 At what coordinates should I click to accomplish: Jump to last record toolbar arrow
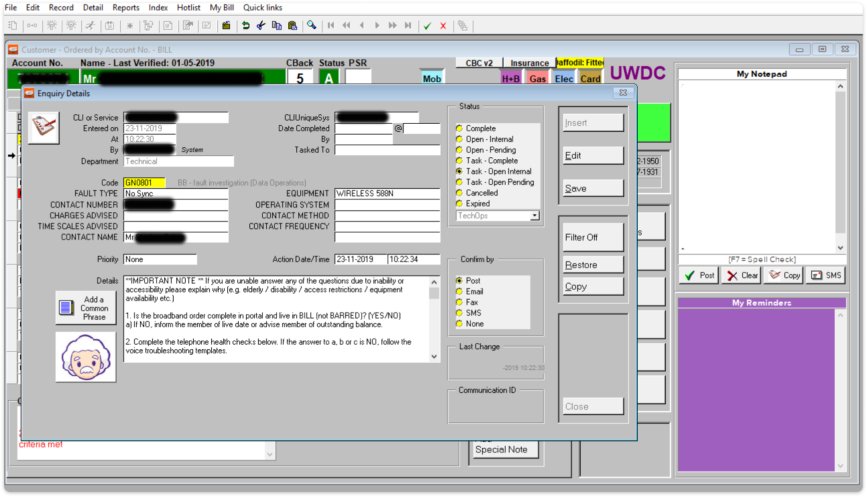(x=408, y=26)
